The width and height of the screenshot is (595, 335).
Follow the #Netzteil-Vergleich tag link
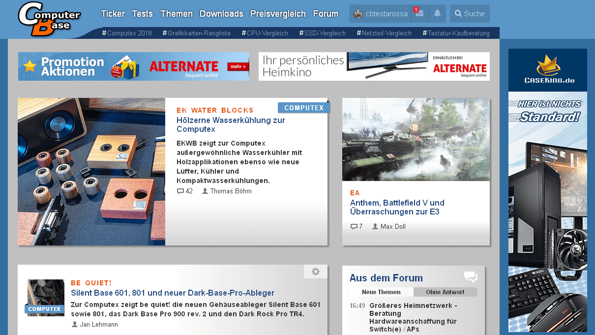384,33
